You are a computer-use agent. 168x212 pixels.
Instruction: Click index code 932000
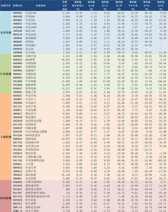pyautogui.click(x=17, y=27)
